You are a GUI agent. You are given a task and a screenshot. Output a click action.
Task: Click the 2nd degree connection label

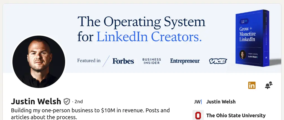pos(78,102)
